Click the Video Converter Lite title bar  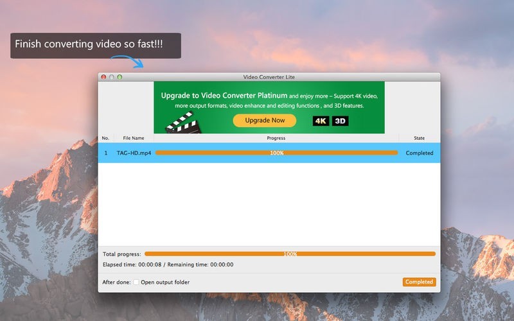(x=269, y=77)
